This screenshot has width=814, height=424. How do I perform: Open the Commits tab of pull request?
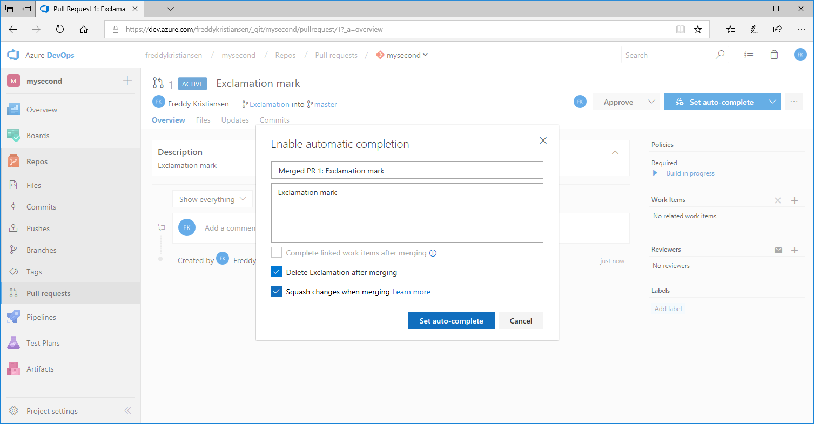[274, 120]
